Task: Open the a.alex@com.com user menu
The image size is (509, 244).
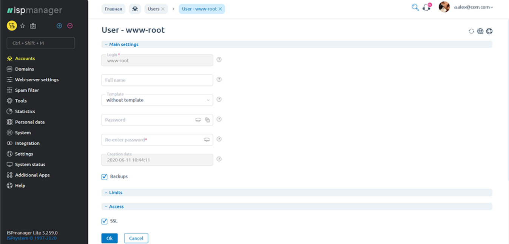Action: 473,7
